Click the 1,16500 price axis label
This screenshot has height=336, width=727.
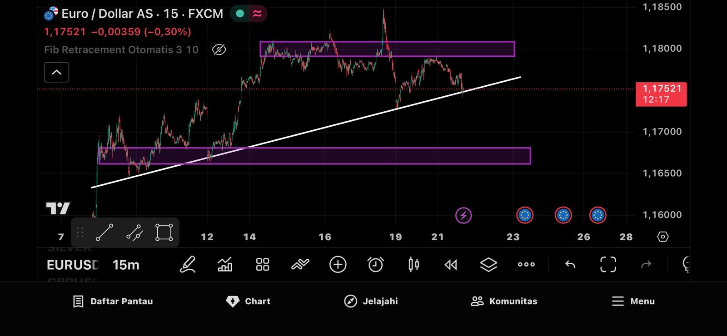[x=662, y=173]
